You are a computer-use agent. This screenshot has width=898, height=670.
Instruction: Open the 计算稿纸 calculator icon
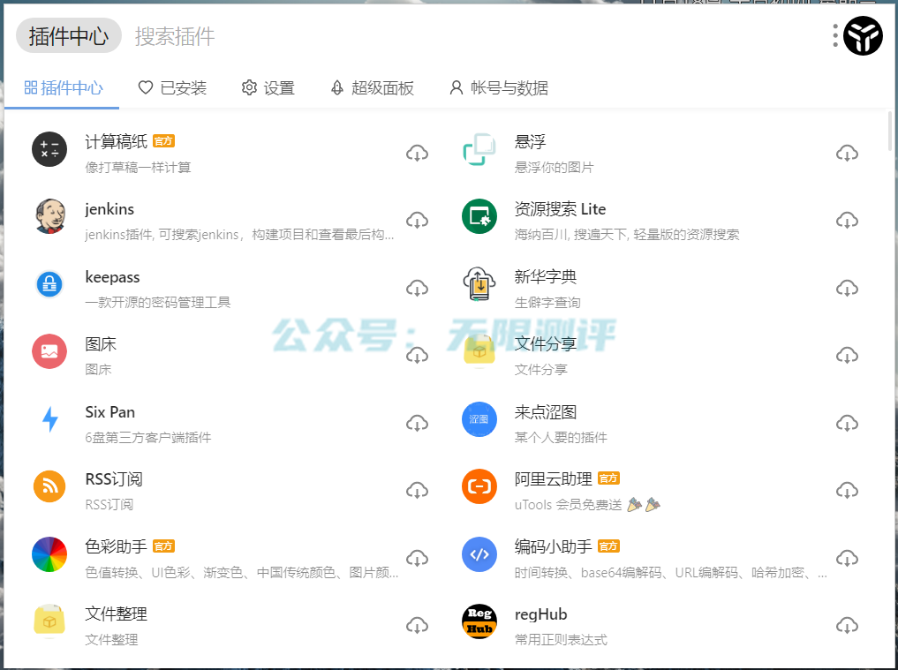(49, 149)
